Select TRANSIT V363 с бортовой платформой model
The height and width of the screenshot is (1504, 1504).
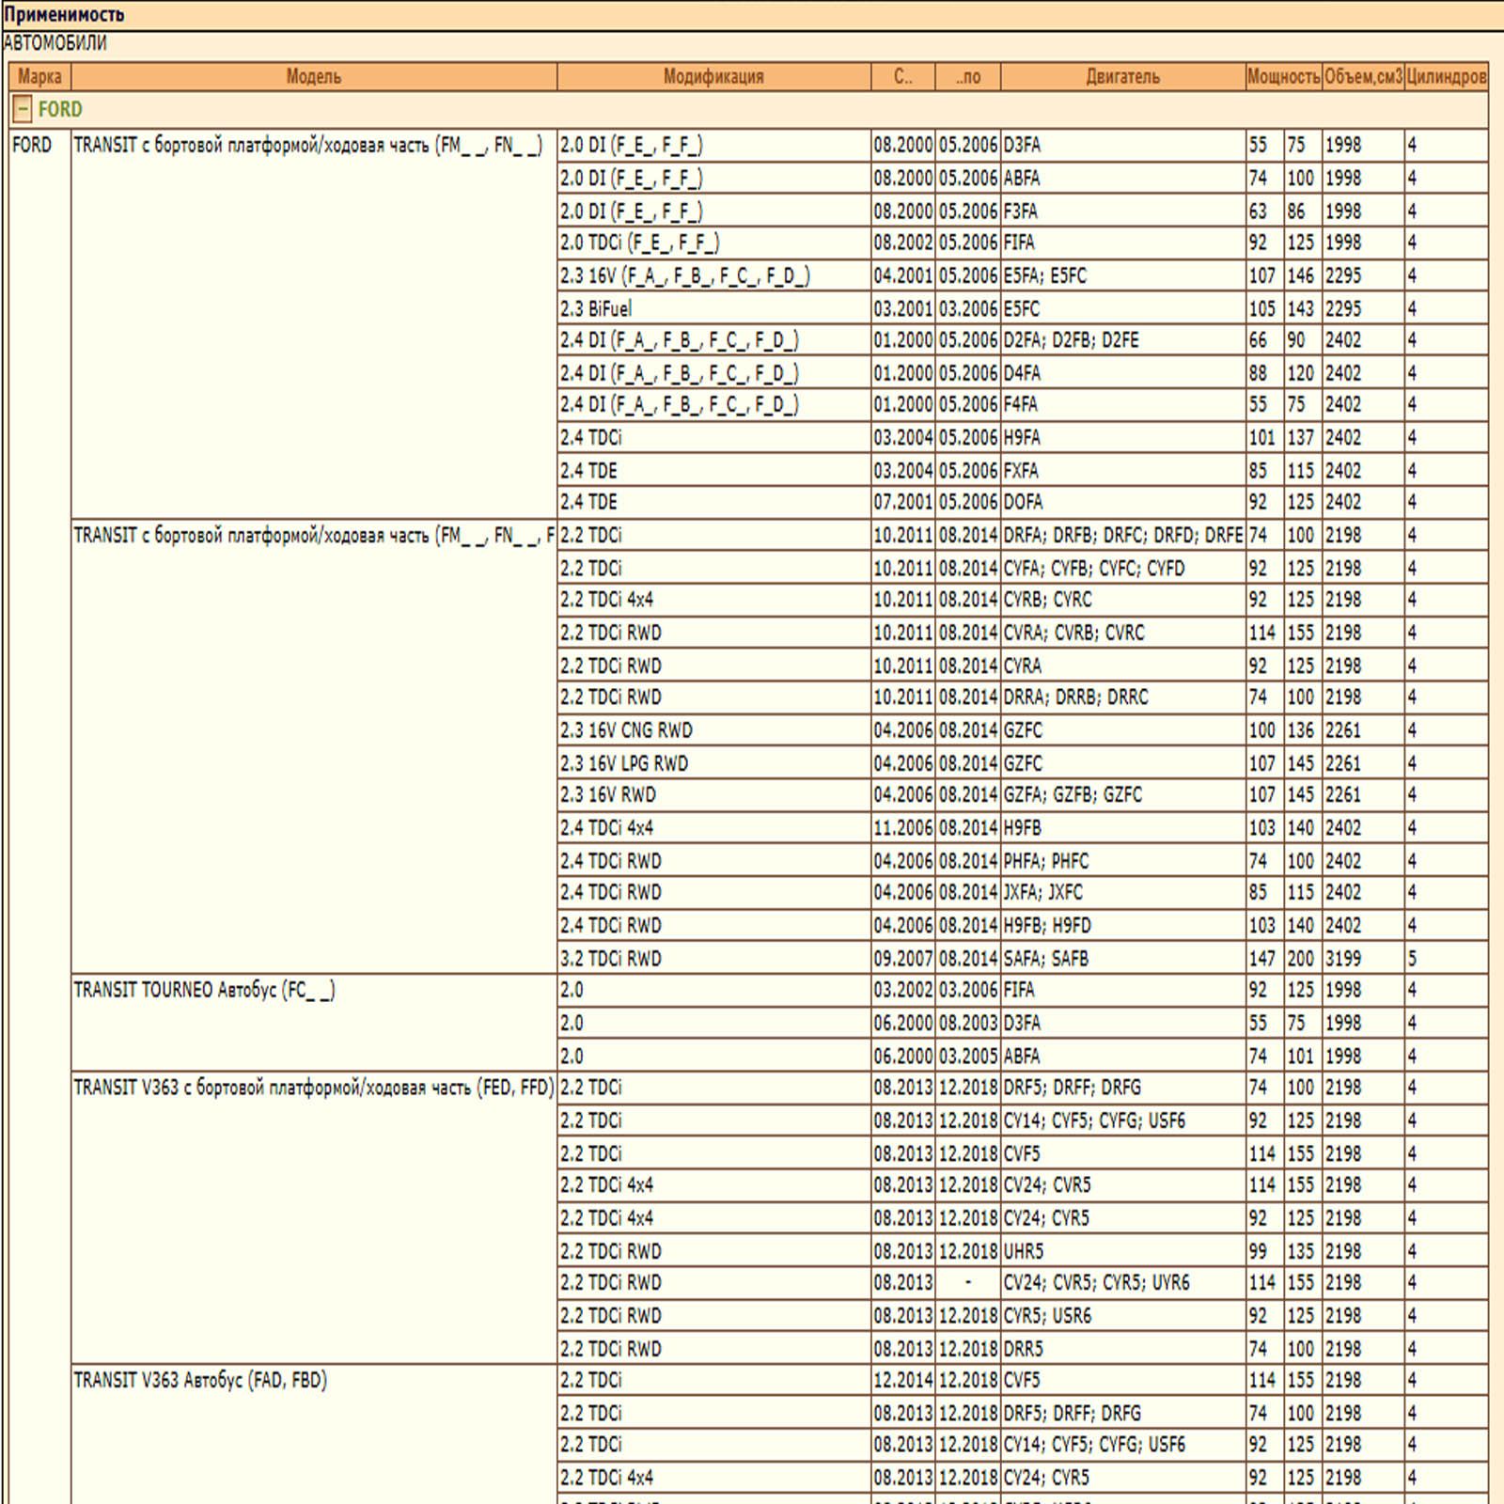(313, 1088)
